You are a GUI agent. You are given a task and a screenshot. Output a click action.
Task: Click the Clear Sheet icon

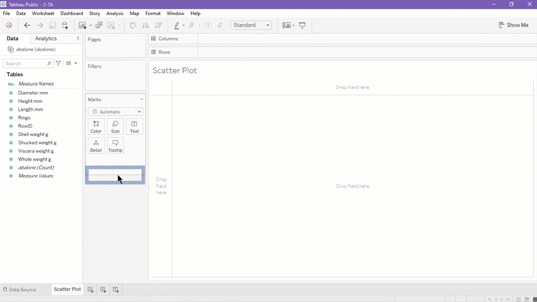point(111,25)
